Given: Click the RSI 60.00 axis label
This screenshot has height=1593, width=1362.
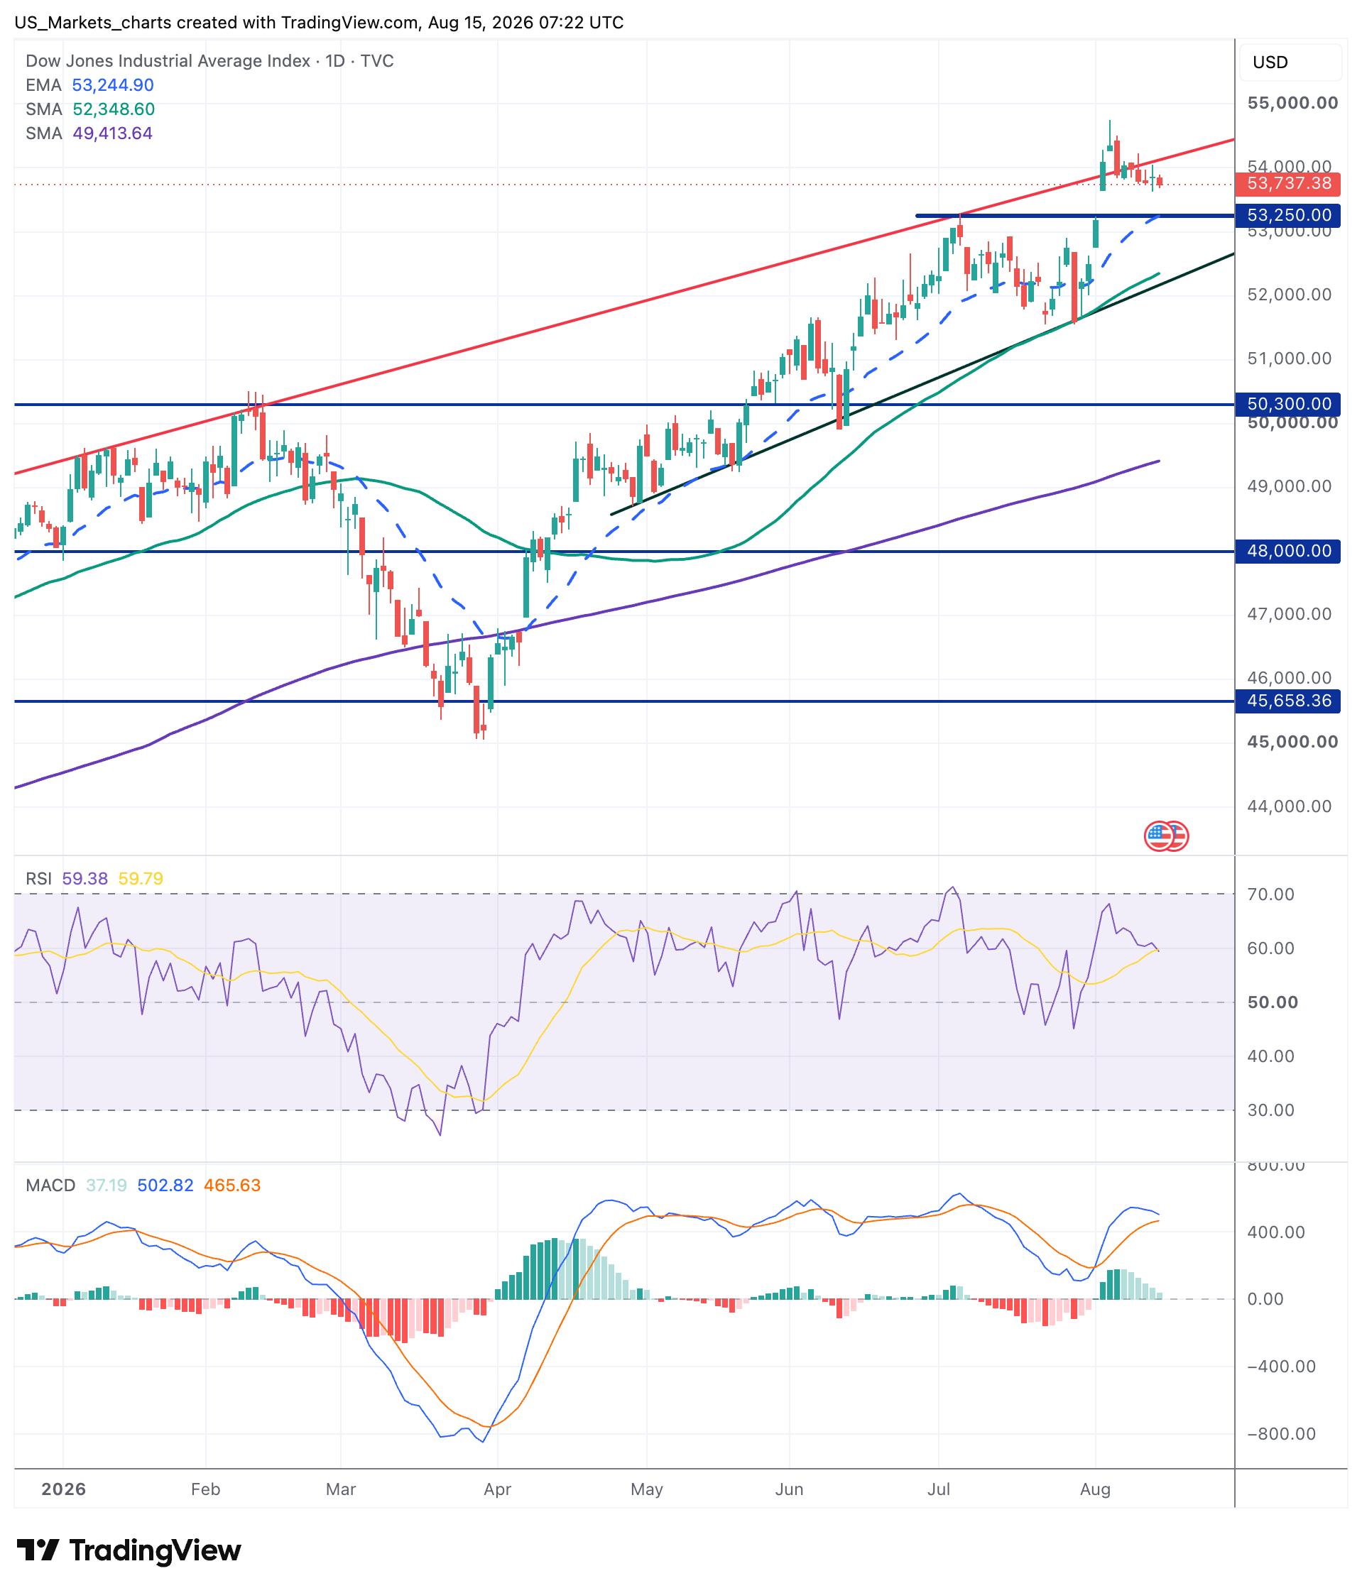Looking at the screenshot, I should 1270,948.
